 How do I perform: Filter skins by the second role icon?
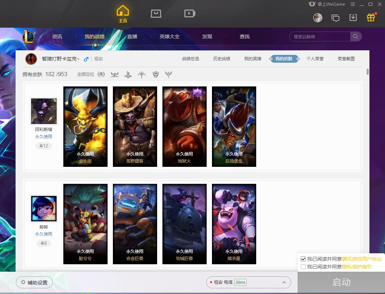pyautogui.click(x=115, y=74)
